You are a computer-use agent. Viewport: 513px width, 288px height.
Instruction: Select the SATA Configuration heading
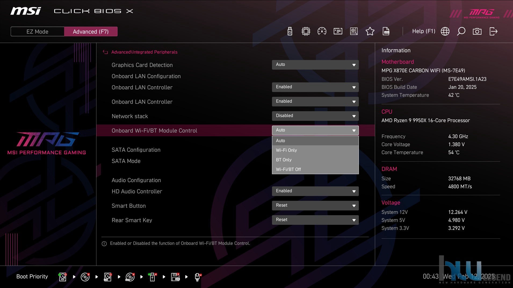tap(136, 150)
